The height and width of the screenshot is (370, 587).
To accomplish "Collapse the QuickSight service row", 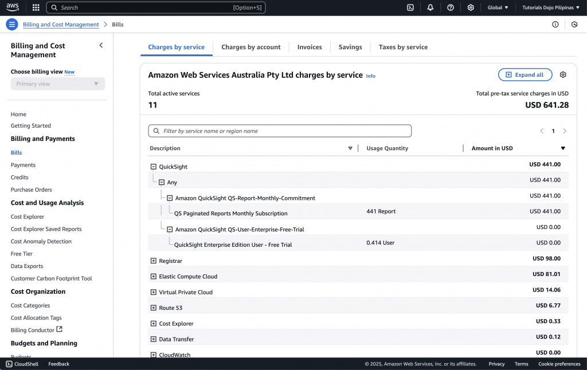I will [x=153, y=167].
